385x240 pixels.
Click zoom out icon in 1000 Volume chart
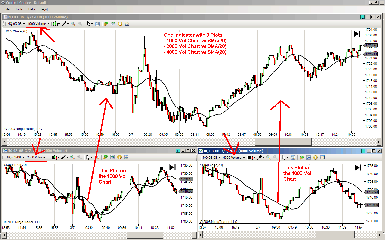[80, 24]
